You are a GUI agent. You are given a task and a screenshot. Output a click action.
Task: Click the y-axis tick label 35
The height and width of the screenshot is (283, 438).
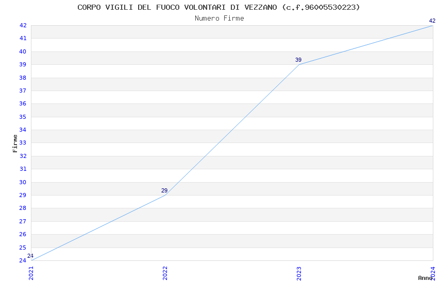coord(23,117)
